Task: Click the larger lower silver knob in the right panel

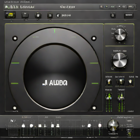Action: 120,60
